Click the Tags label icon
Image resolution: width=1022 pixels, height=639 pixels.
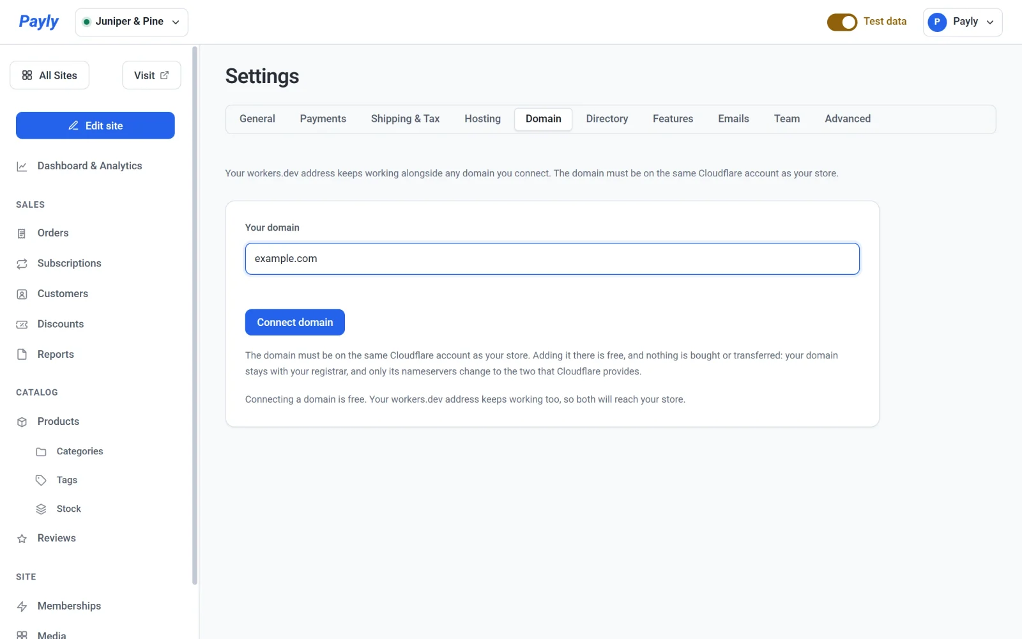(x=41, y=481)
